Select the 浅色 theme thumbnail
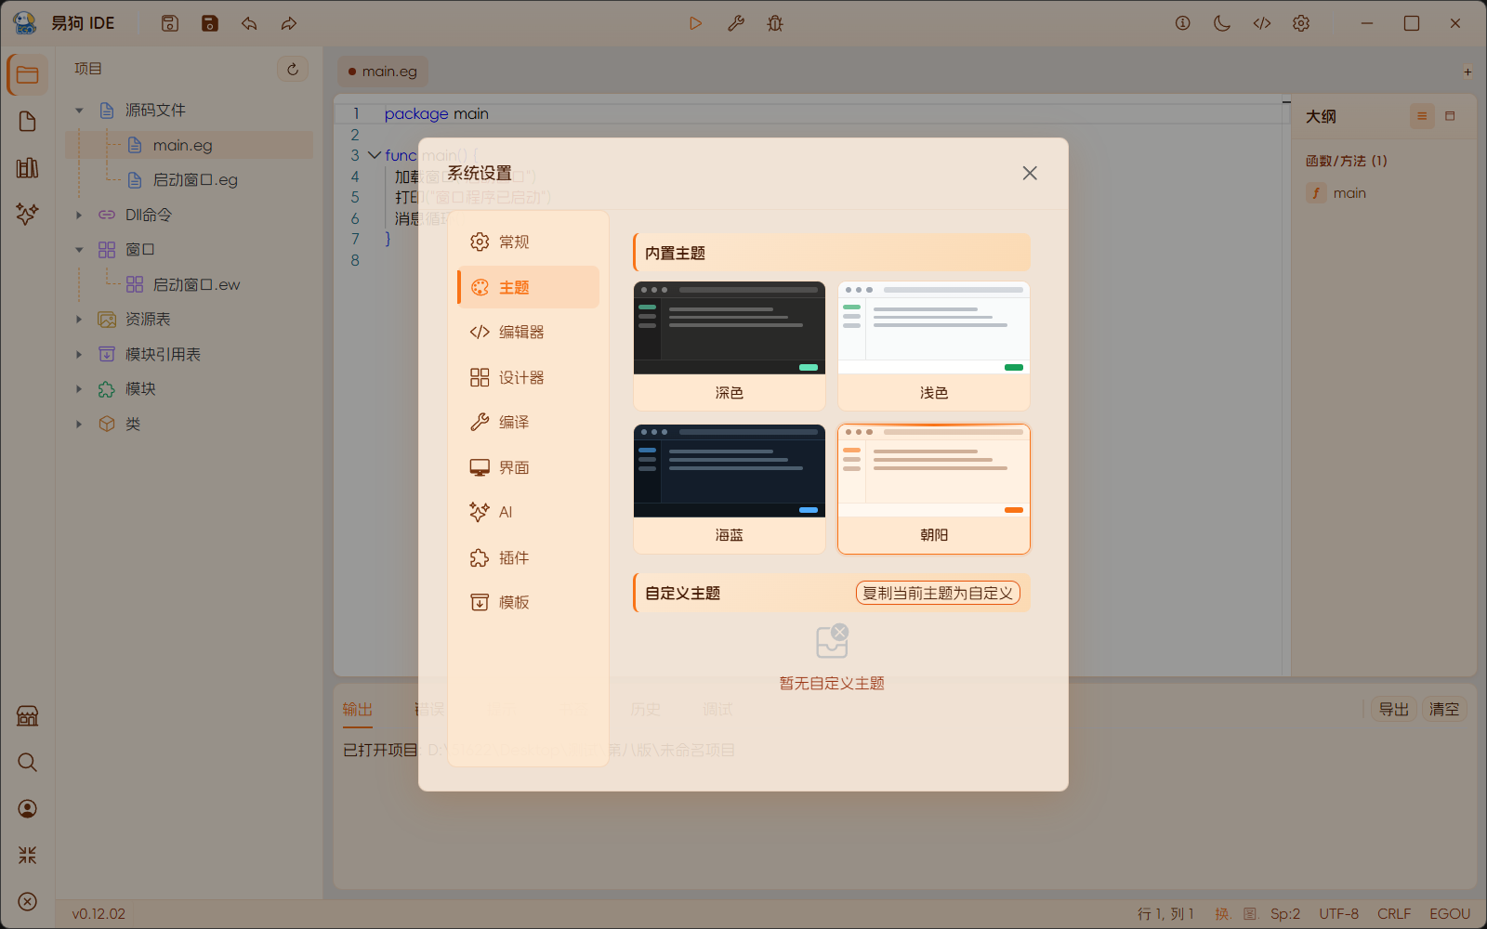1487x929 pixels. pyautogui.click(x=934, y=346)
